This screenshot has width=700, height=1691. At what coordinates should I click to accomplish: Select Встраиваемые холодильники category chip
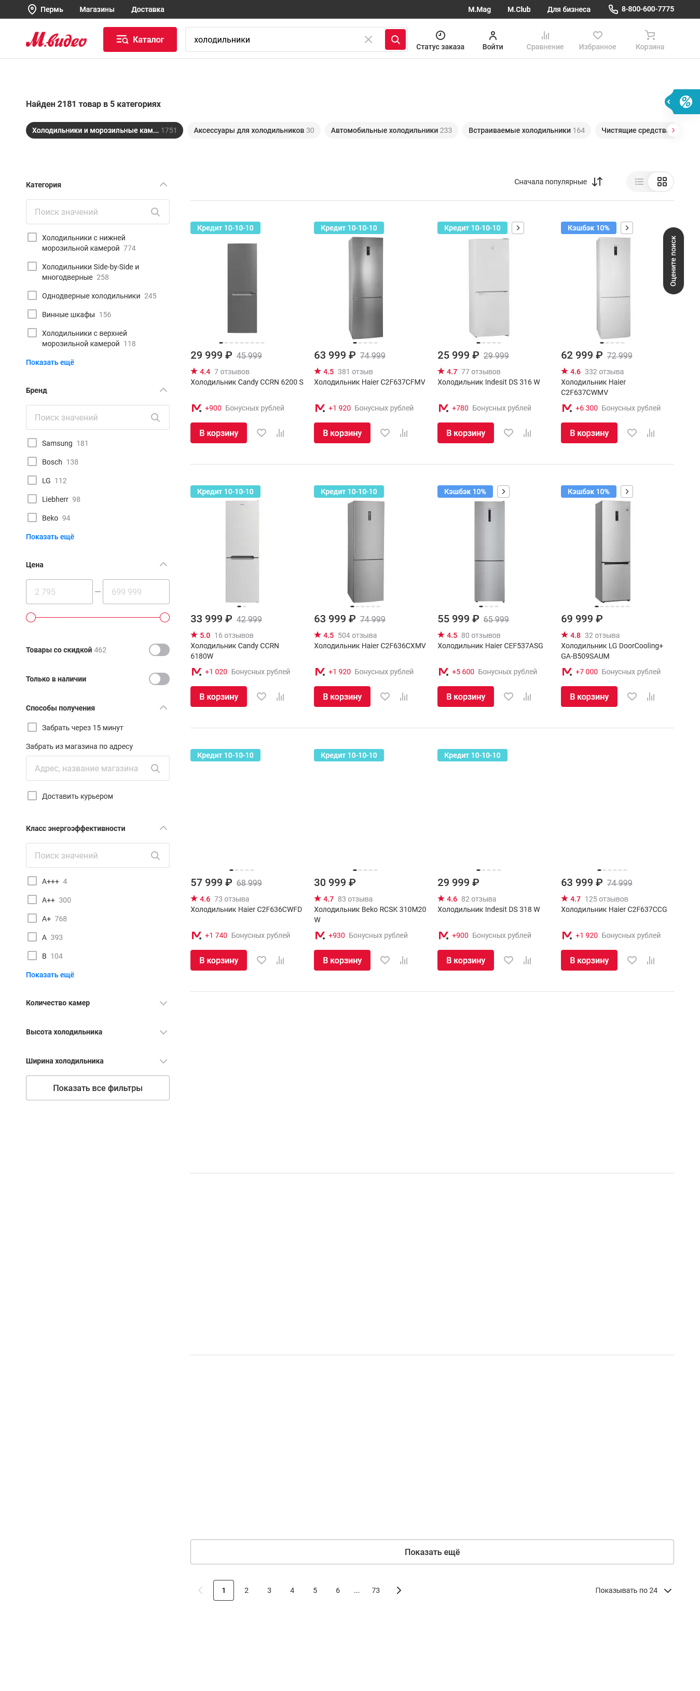(x=526, y=130)
